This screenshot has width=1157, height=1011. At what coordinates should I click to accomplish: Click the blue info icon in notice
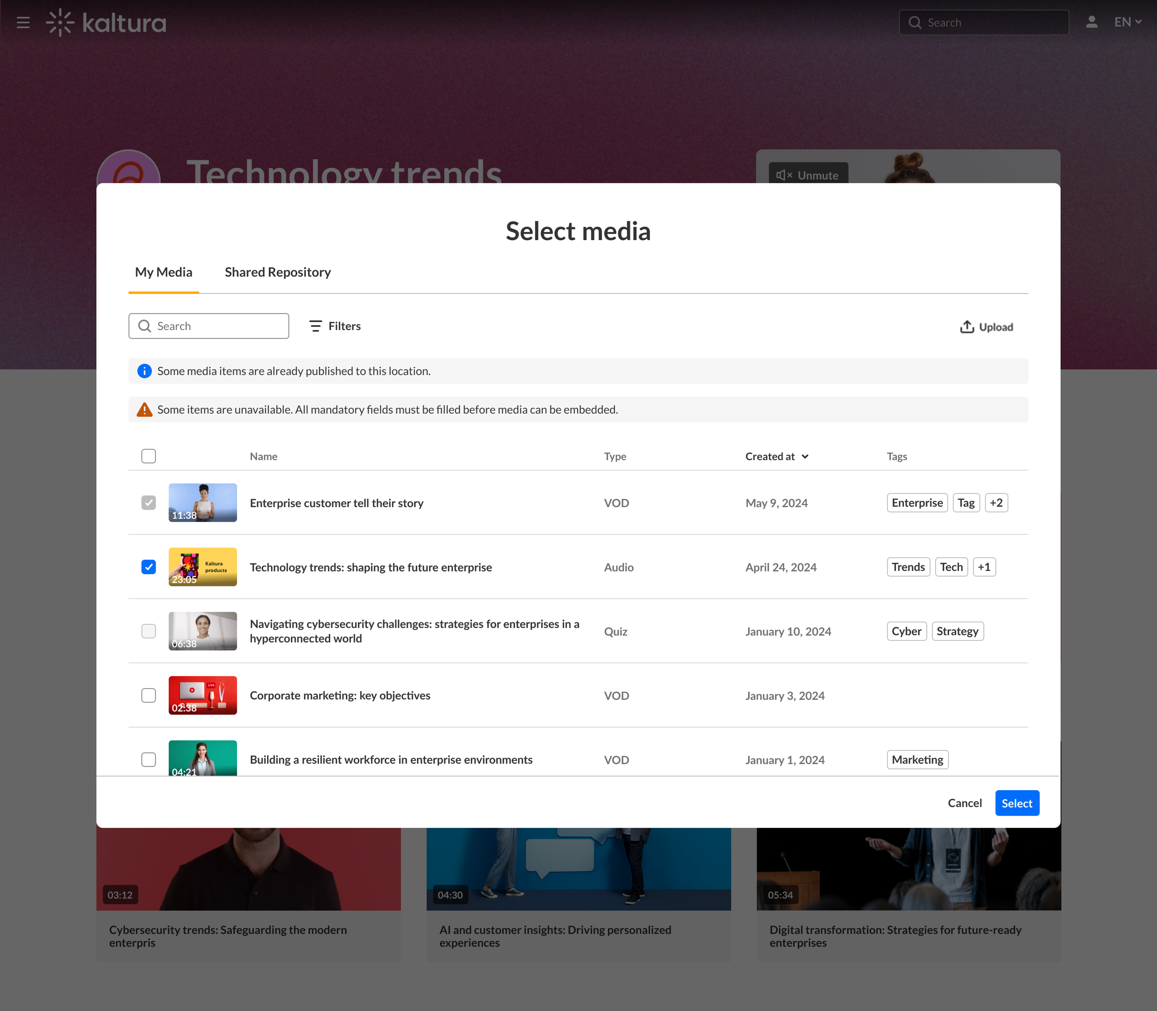144,371
